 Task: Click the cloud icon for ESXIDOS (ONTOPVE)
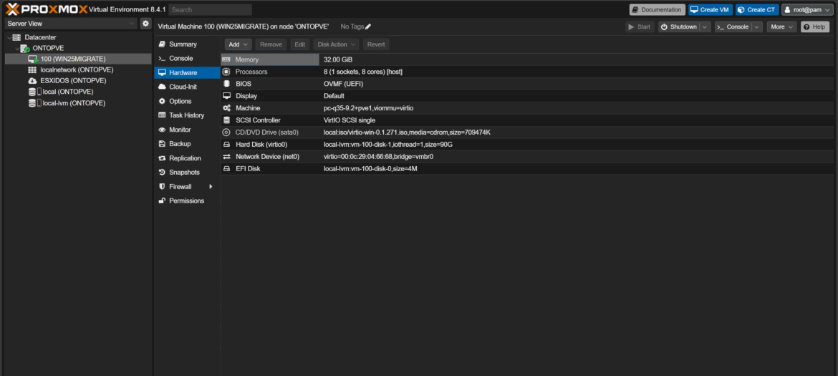click(x=32, y=81)
